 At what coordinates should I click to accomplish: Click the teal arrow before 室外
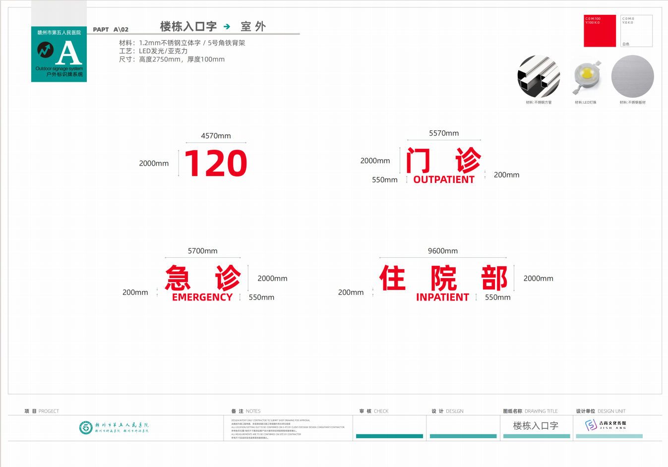pos(227,27)
